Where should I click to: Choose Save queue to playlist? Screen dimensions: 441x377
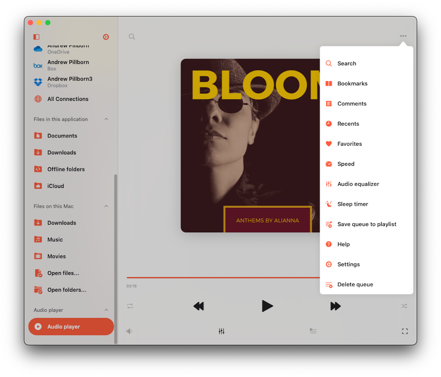pos(367,224)
